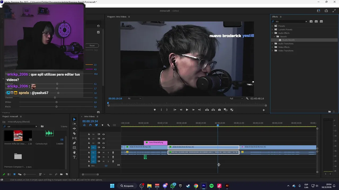Click Go to In point
The image size is (339, 190).
click(175, 110)
